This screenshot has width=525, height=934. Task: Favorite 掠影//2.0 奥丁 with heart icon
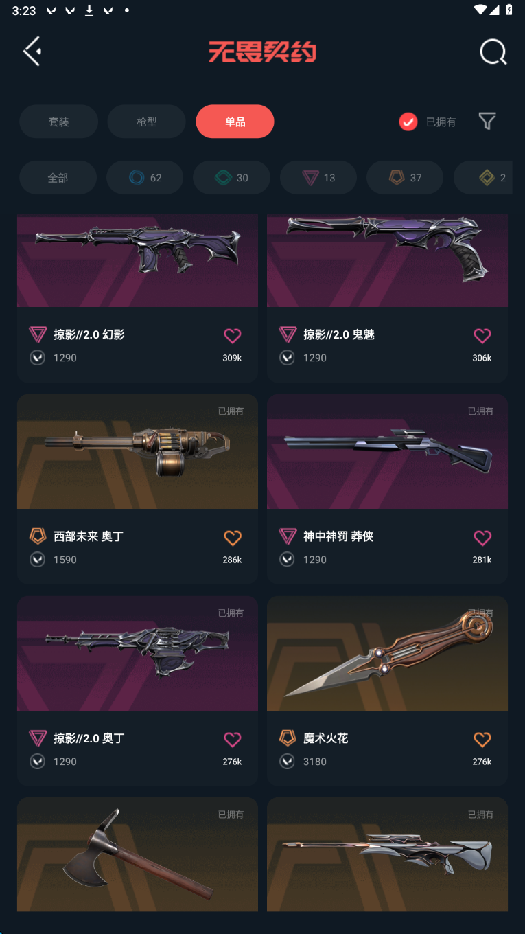[233, 739]
